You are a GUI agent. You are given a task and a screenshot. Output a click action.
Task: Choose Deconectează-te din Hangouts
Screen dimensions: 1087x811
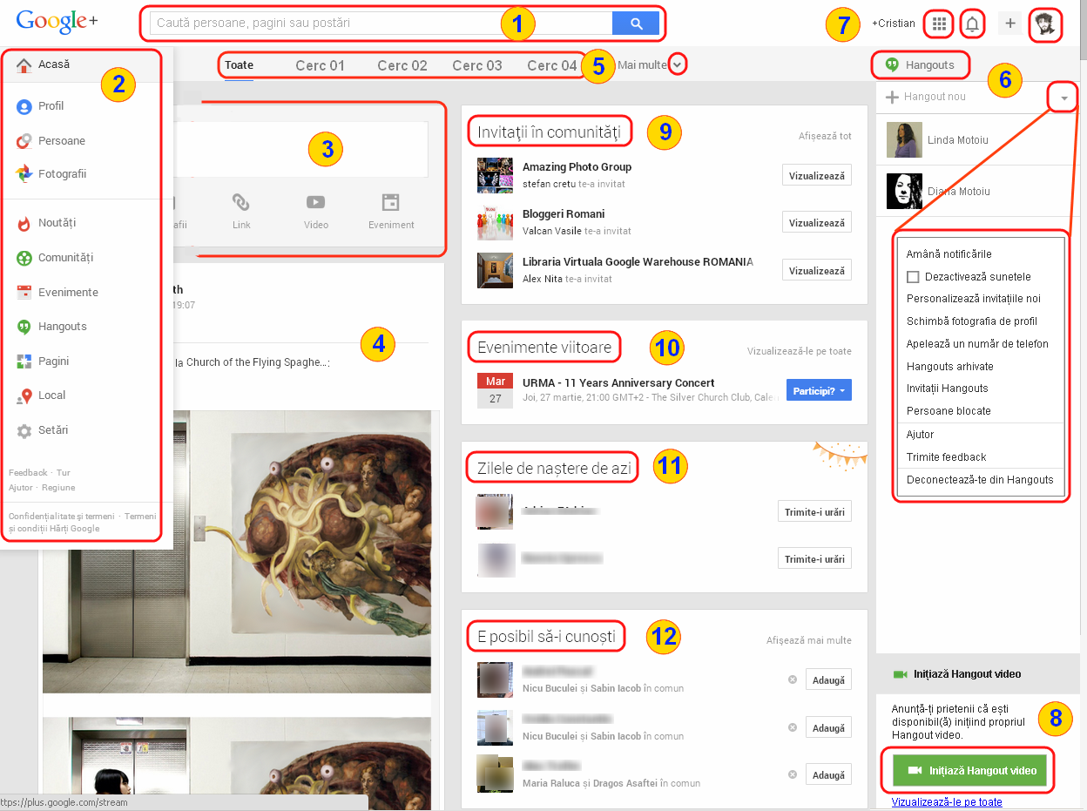(981, 480)
